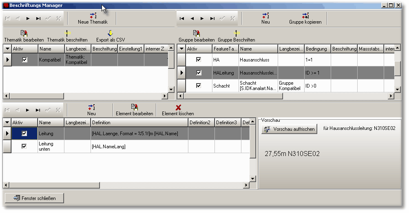This screenshot has height=213, width=409.
Task: Open element grid column selector dropdown
Action: (7, 123)
